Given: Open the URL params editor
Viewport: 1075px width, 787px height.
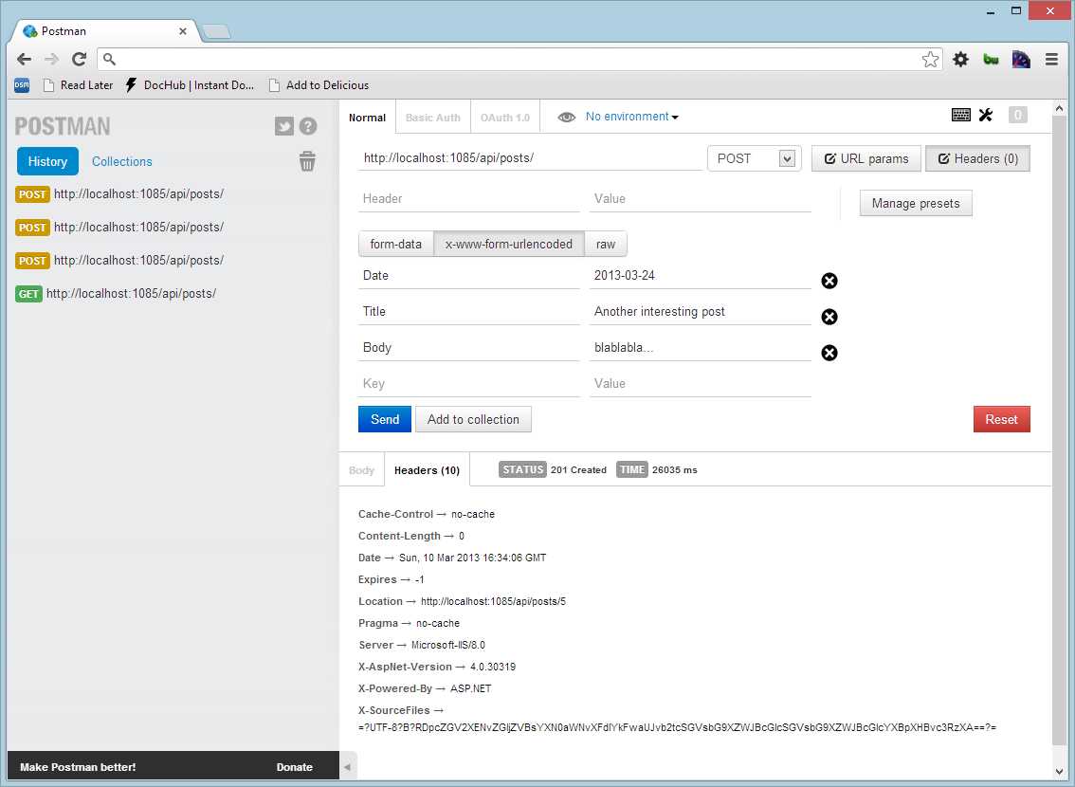Looking at the screenshot, I should (865, 158).
